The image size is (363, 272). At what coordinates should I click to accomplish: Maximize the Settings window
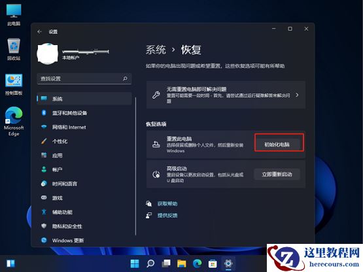click(290, 29)
